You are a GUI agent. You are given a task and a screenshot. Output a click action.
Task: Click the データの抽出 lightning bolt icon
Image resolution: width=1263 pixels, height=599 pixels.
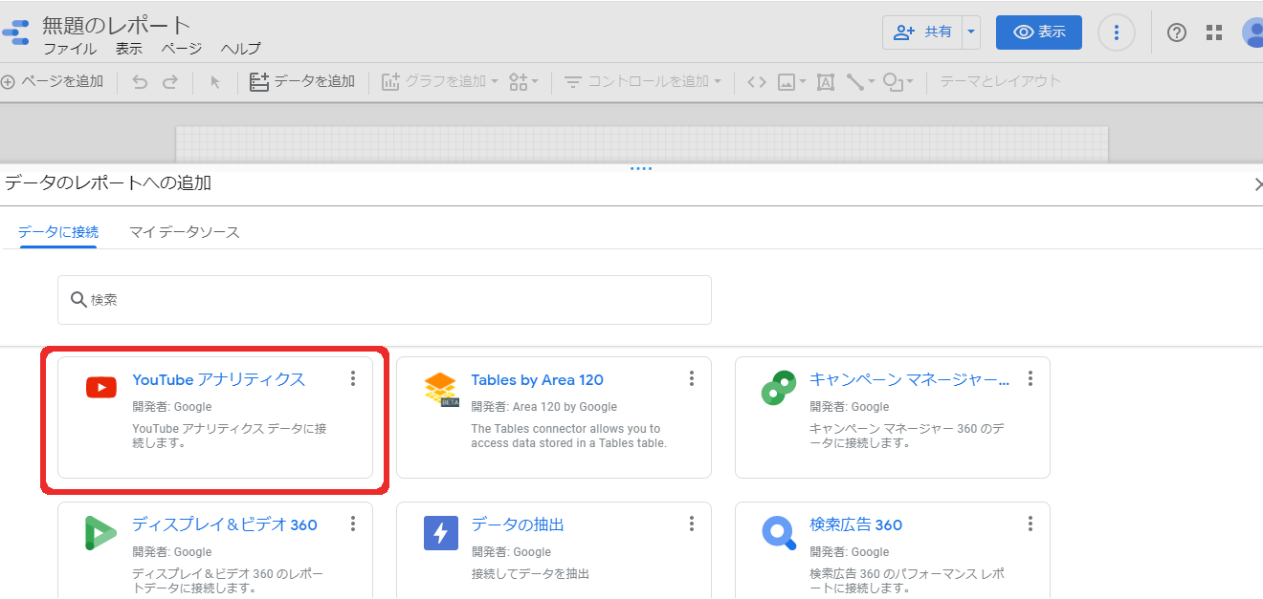coord(441,533)
